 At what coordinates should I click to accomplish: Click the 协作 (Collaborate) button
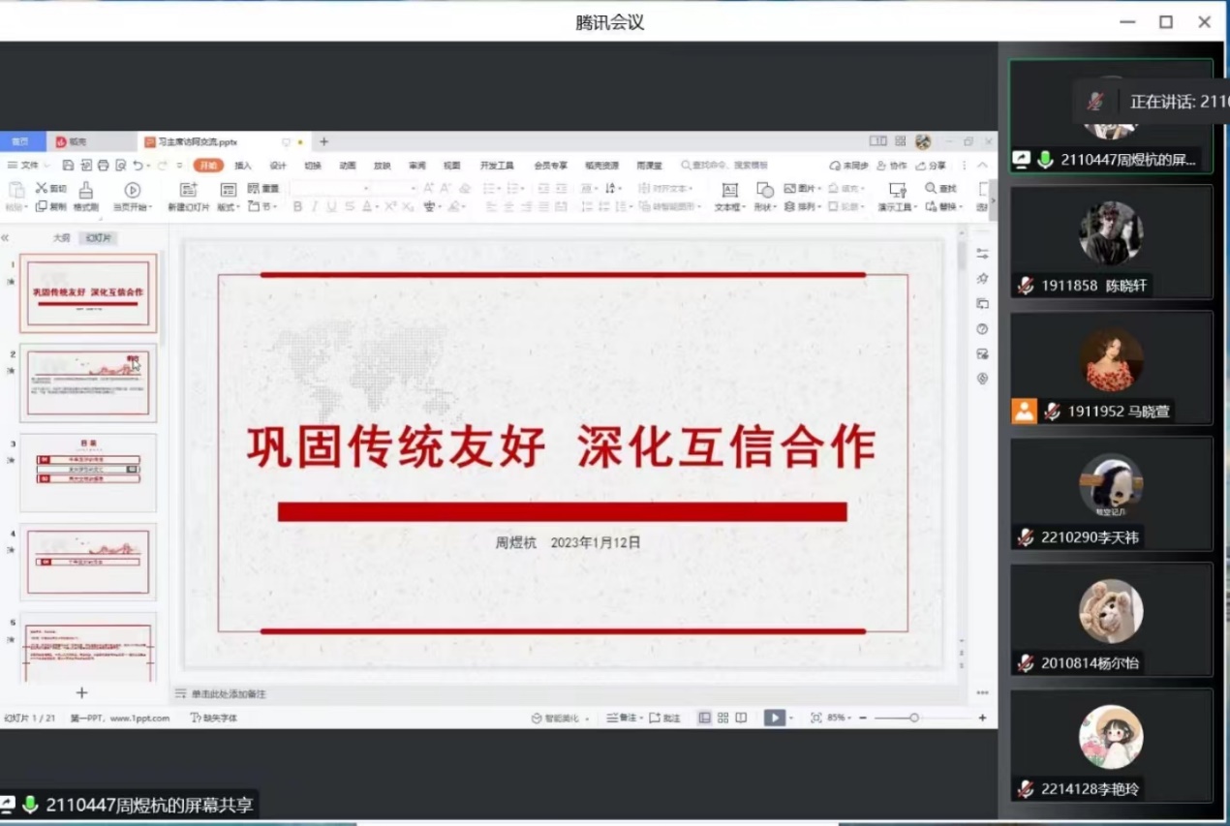coord(893,166)
